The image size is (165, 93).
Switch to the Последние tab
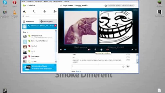[x=48, y=21]
